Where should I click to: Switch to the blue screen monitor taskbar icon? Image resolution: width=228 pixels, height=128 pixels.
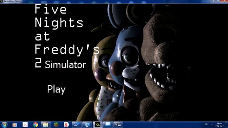[108, 125]
